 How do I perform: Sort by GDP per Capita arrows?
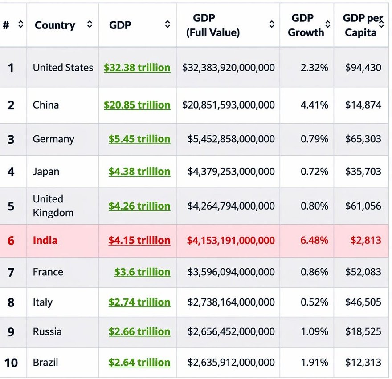(x=381, y=24)
